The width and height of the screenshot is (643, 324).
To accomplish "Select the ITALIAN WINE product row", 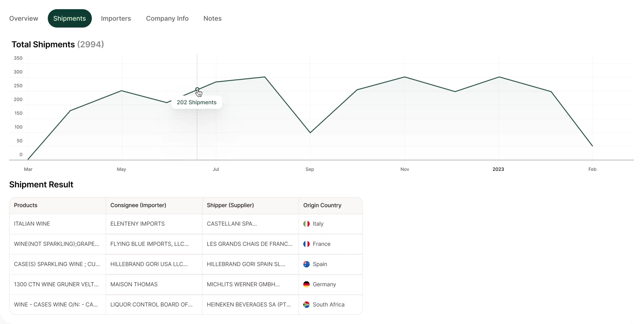I will click(32, 224).
